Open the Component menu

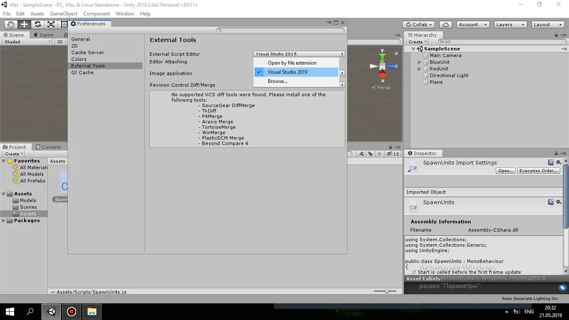(97, 14)
